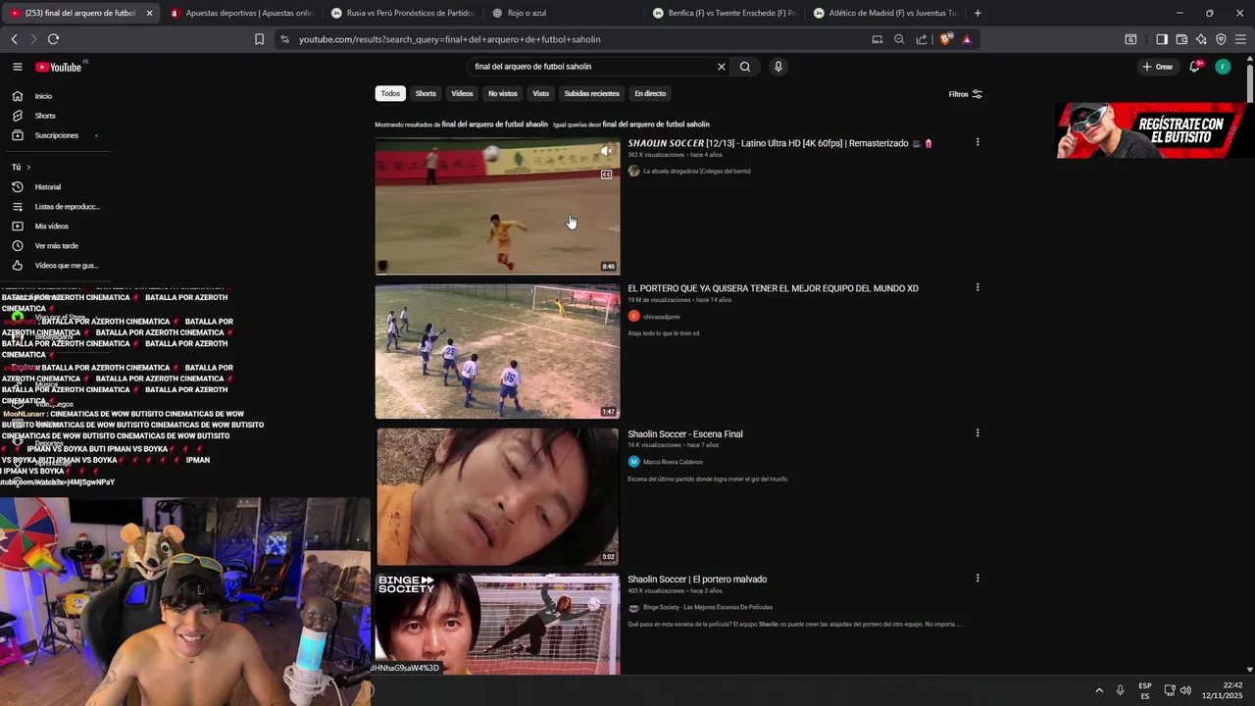
Task: Open channel chivasadjamir
Action: 662,317
